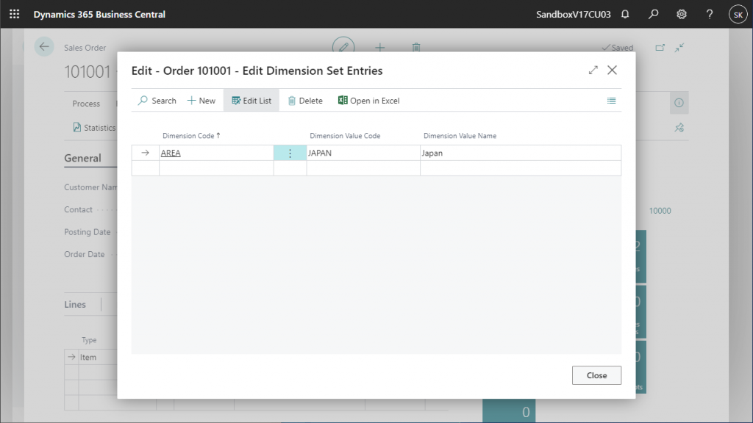753x423 pixels.
Task: Open the list in Excel
Action: [369, 101]
